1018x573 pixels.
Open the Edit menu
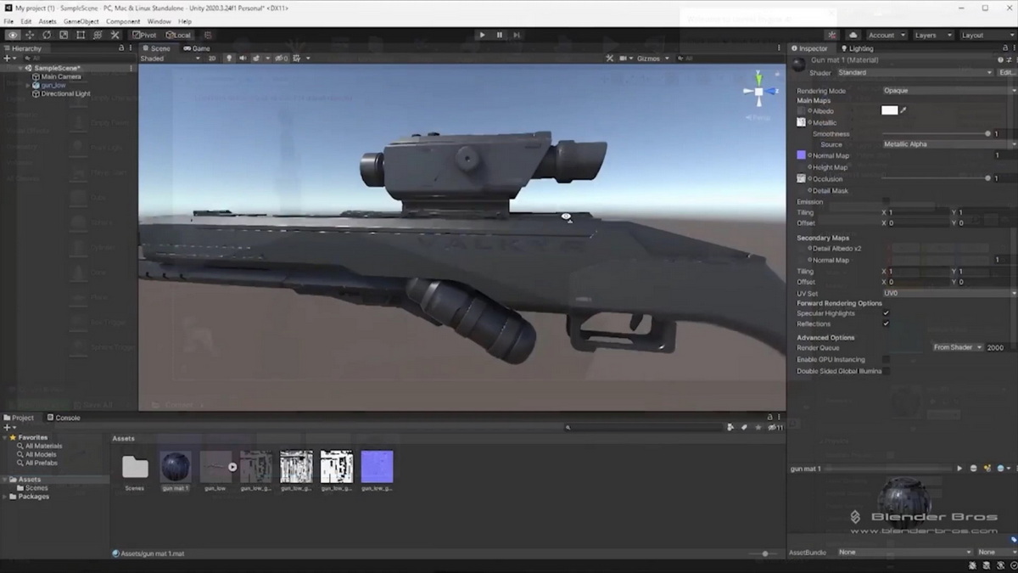(26, 21)
